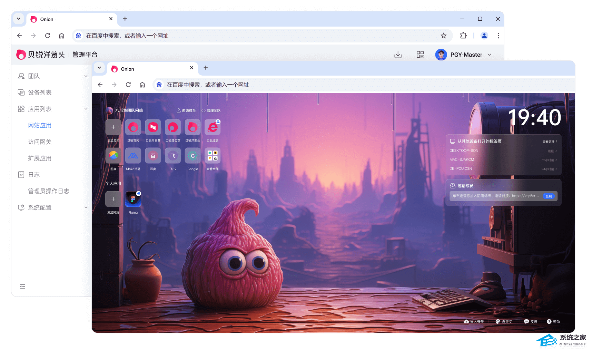The height and width of the screenshot is (350, 592).
Task: Click the download icon in management header
Action: coord(398,55)
